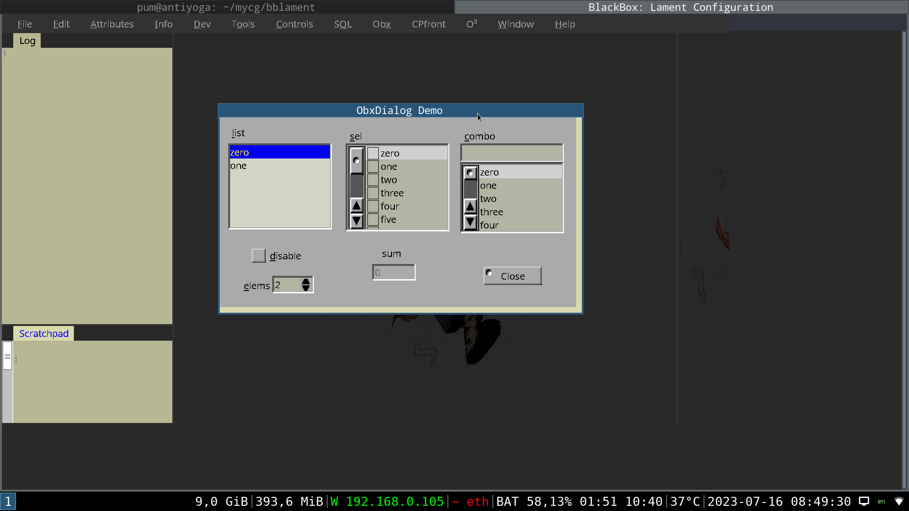Viewport: 909px width, 511px height.
Task: Switch to the Scratchpad tab
Action: pyautogui.click(x=44, y=334)
